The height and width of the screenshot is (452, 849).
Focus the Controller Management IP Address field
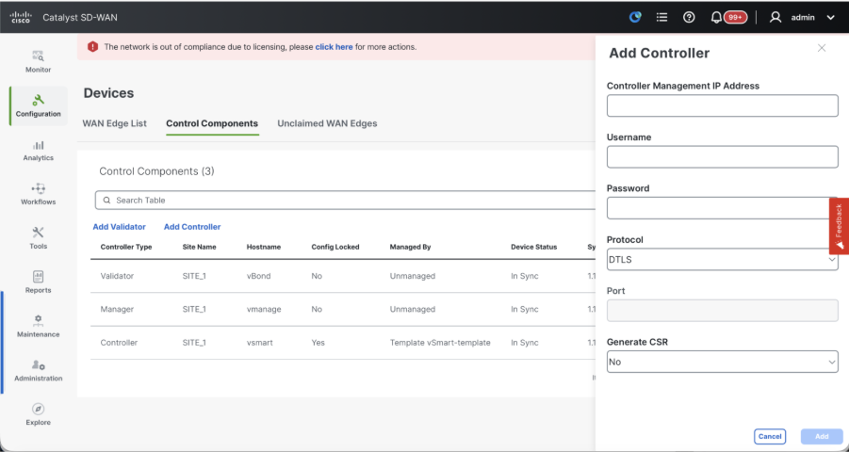pyautogui.click(x=722, y=105)
